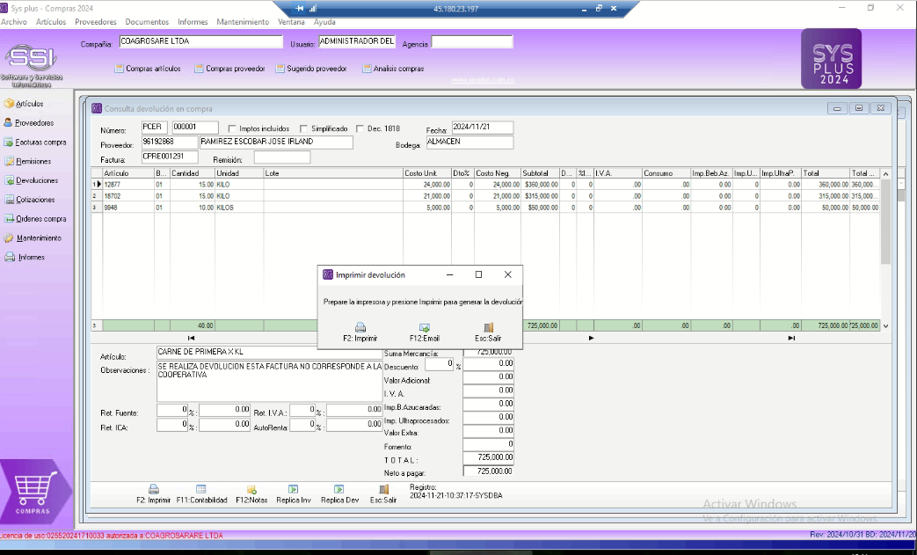Toggle the Imptos incluidos checkbox

(x=232, y=128)
